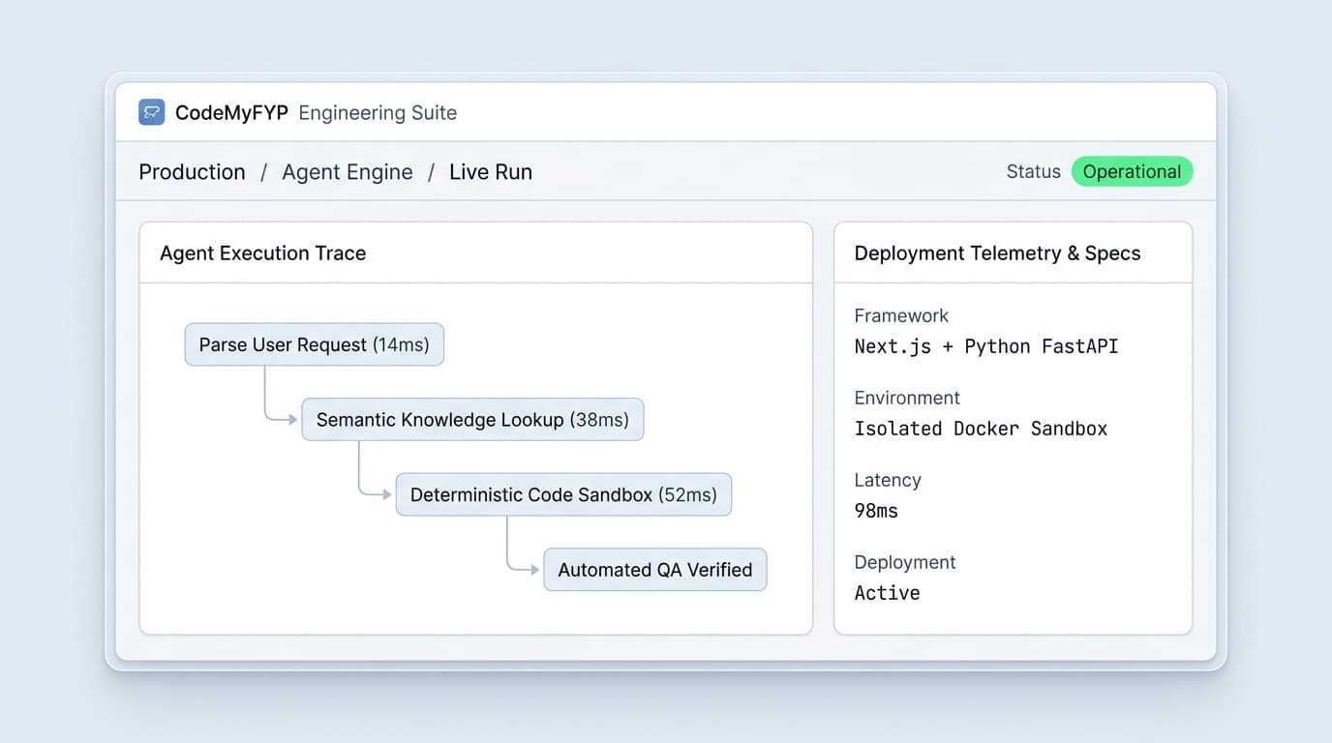
Task: Click the Operational status badge
Action: point(1132,172)
